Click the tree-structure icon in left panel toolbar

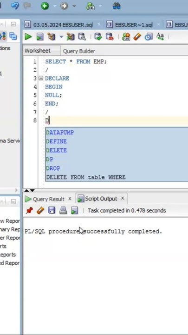pyautogui.click(x=3, y=36)
